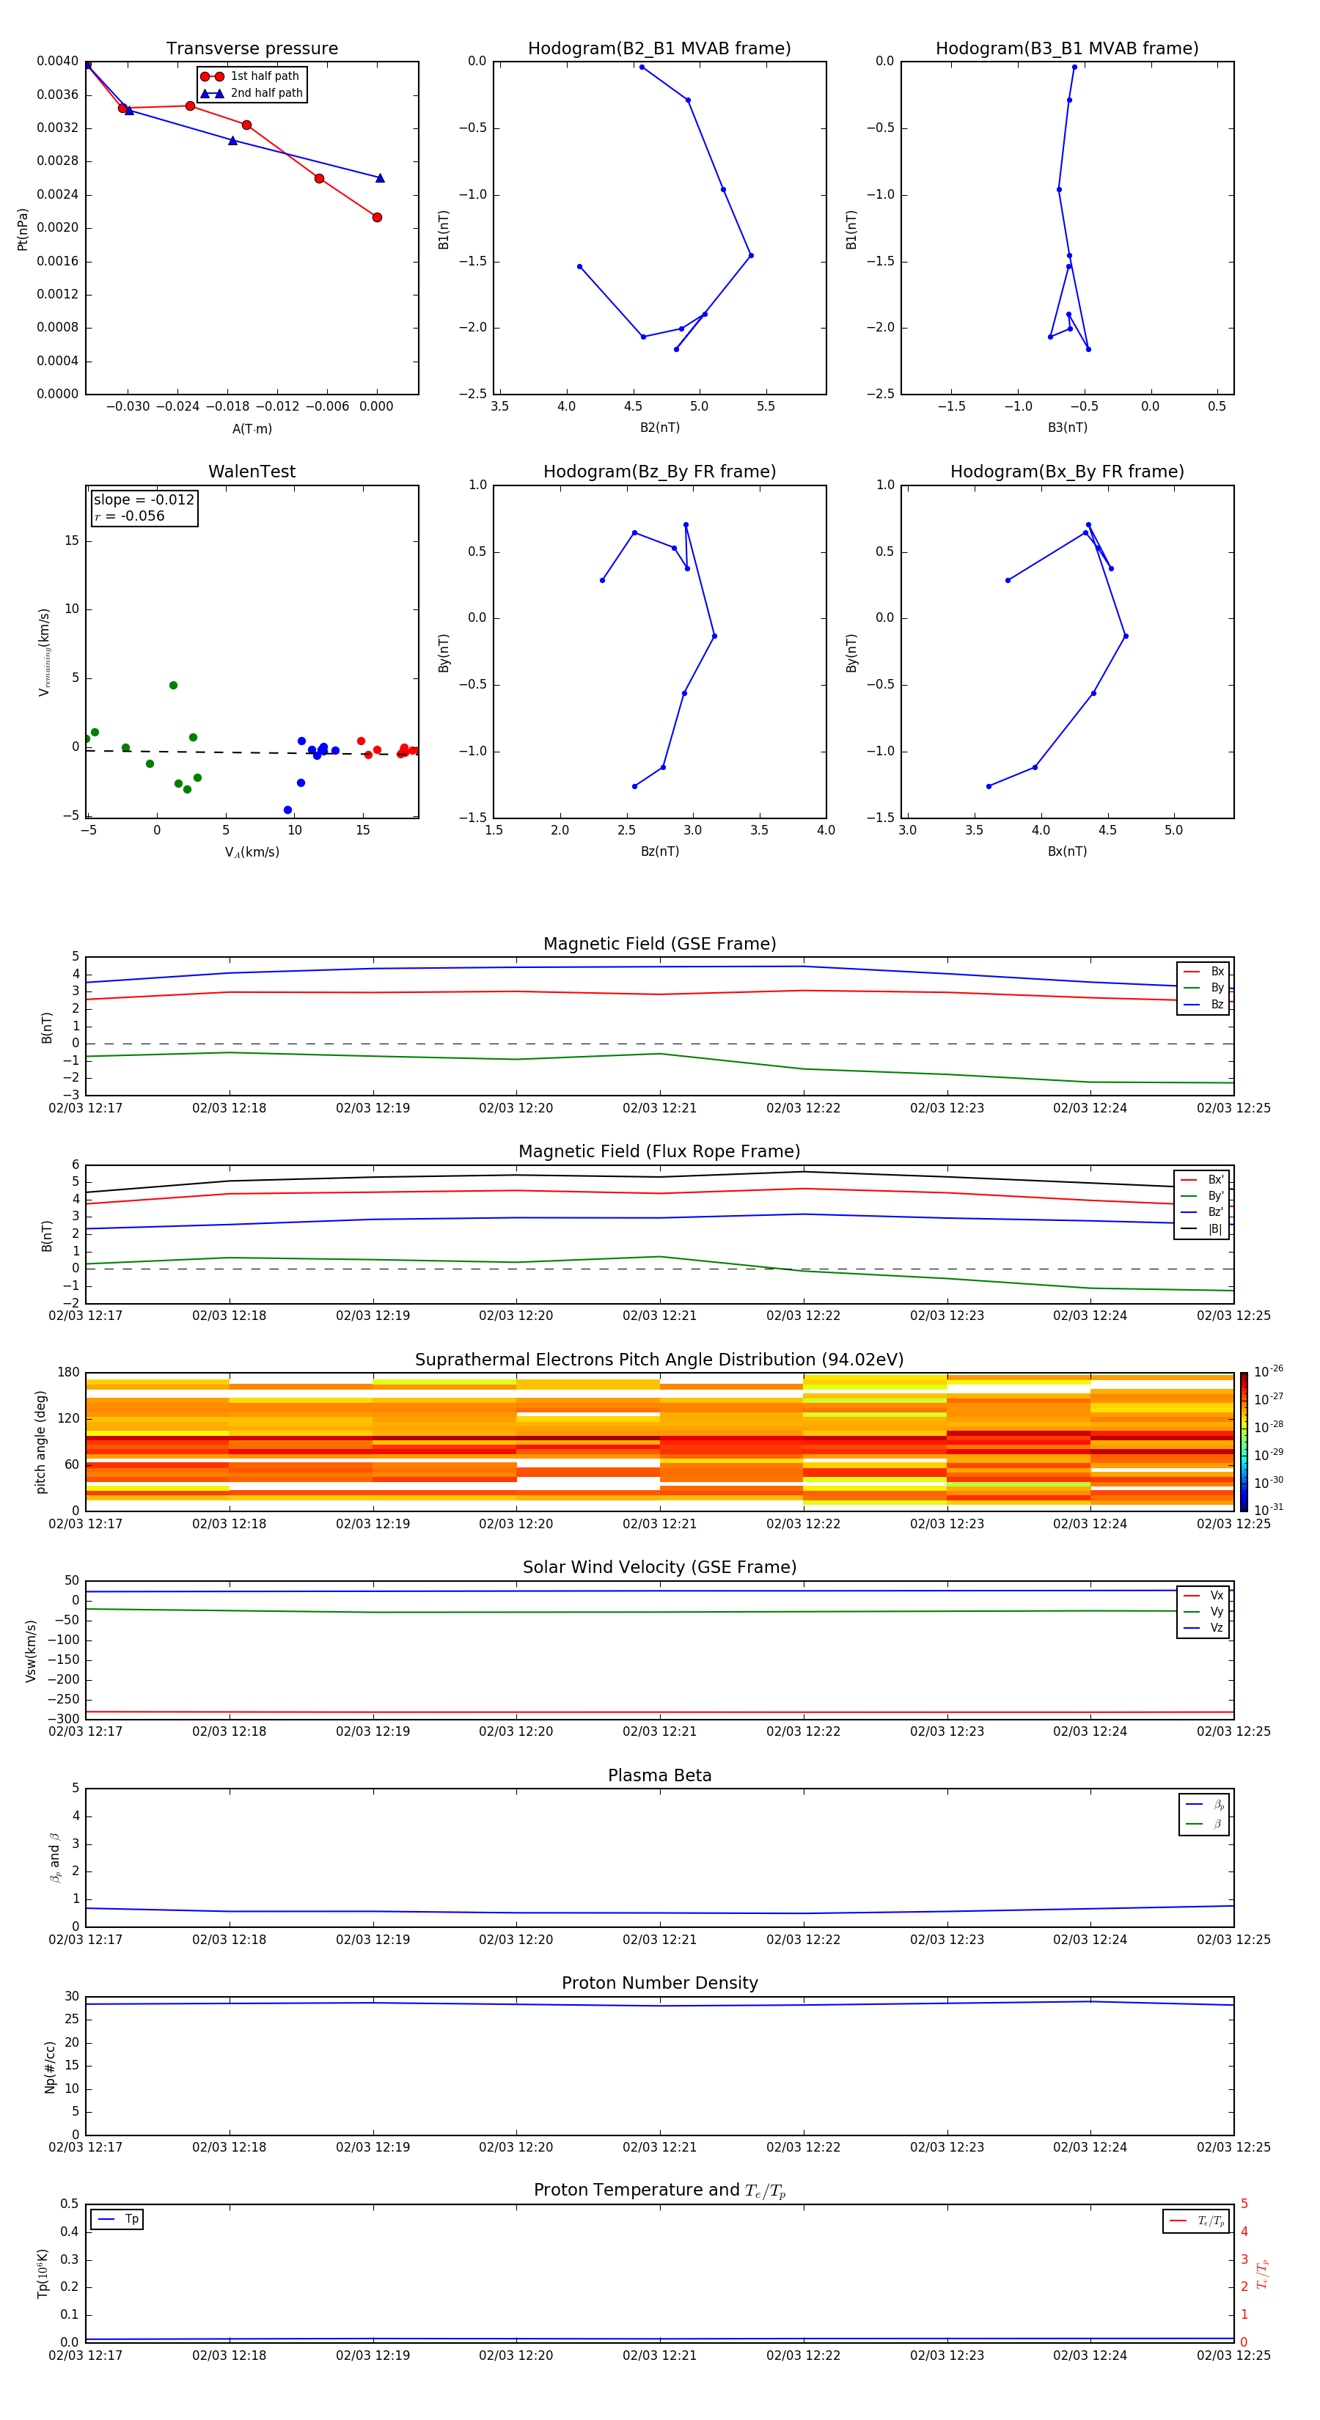This screenshot has width=1320, height=2420.
Task: Click the 'Hodogram(Bx_By FR frame)' title
Action: [x=1067, y=472]
